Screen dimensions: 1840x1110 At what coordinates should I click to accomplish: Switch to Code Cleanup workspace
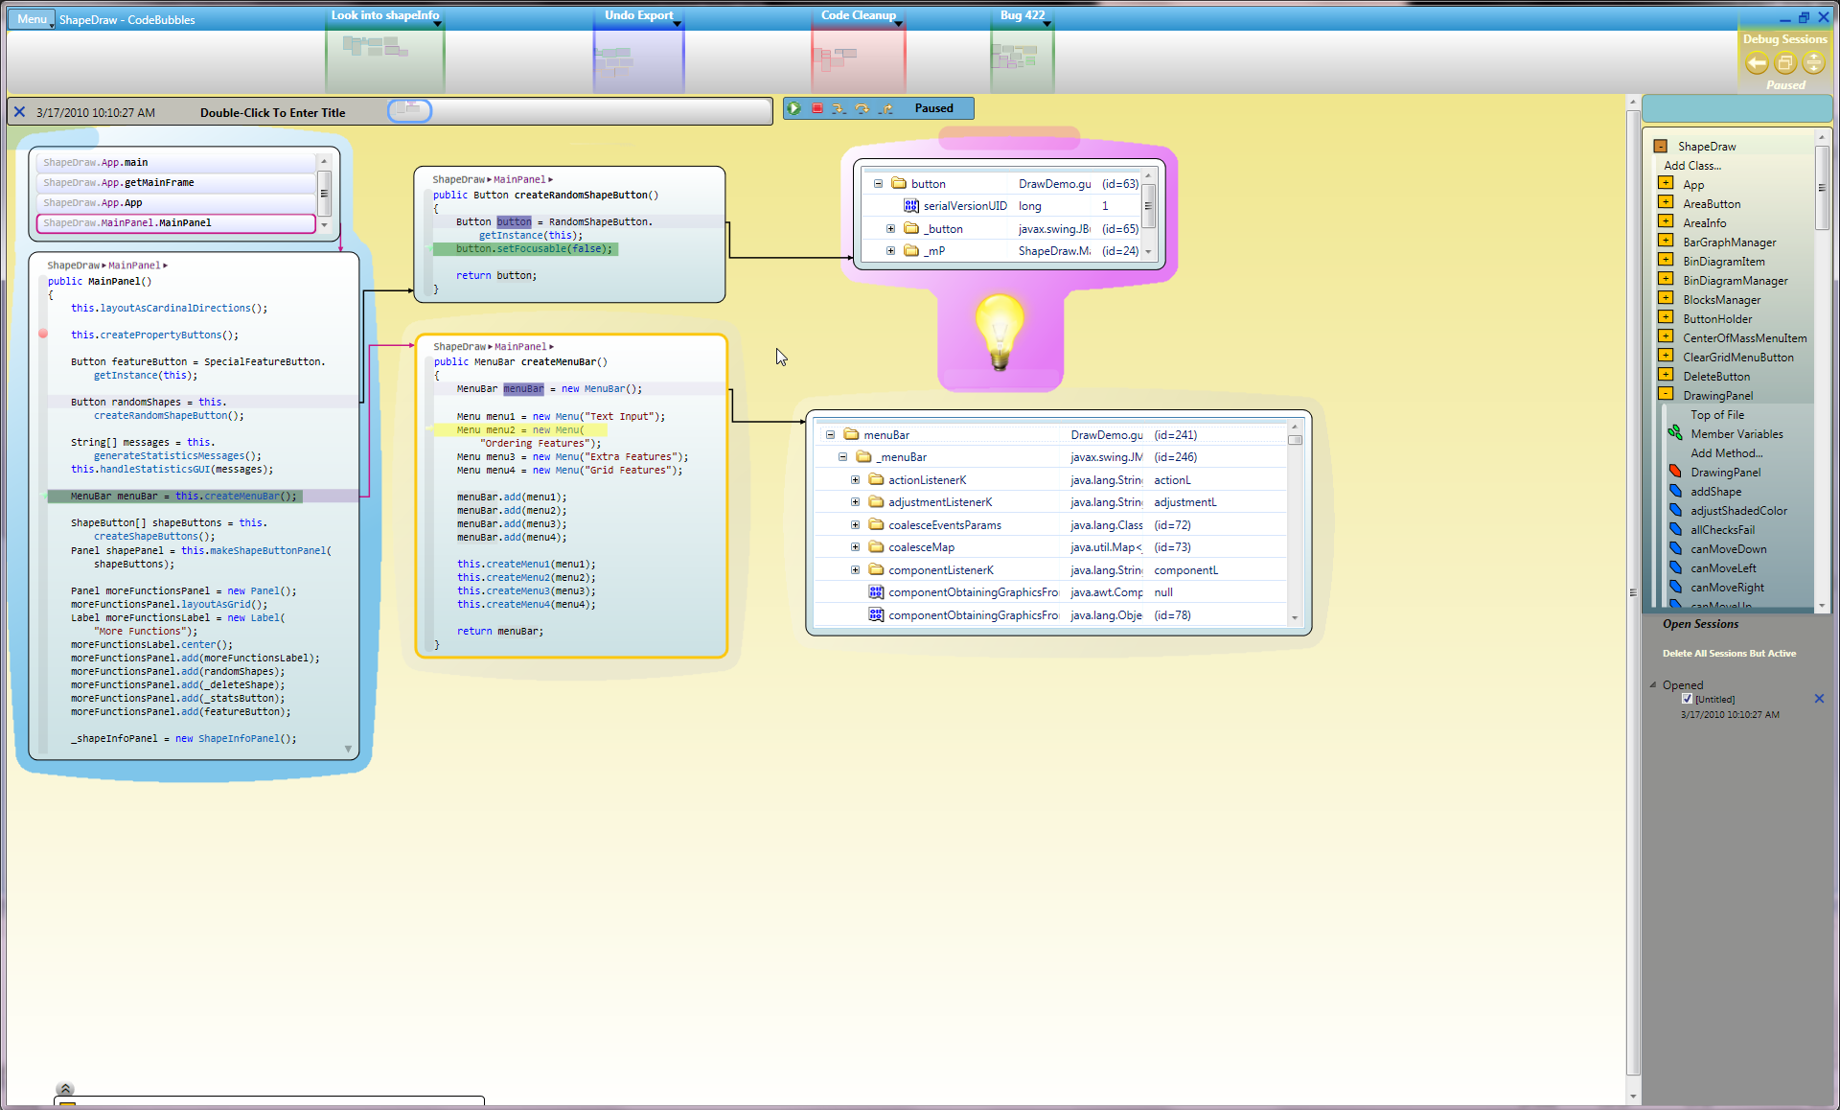click(x=858, y=53)
